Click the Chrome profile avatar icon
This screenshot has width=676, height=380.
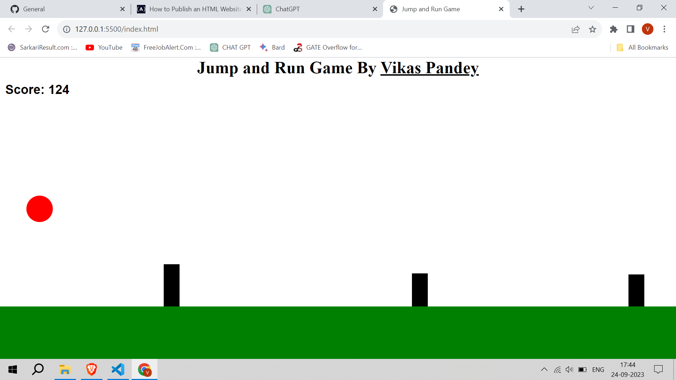point(648,29)
